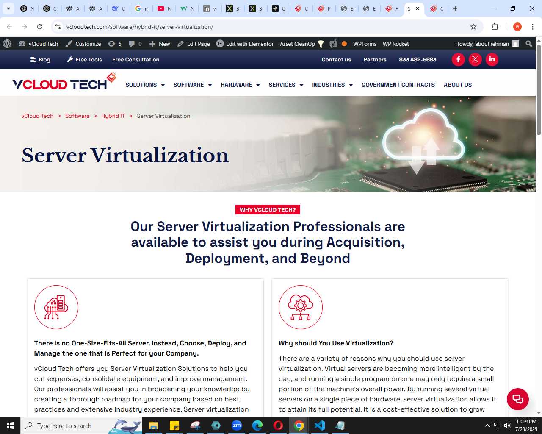Screen dimensions: 542x434
Task: Open Opera from the taskbar
Action: tap(278, 426)
